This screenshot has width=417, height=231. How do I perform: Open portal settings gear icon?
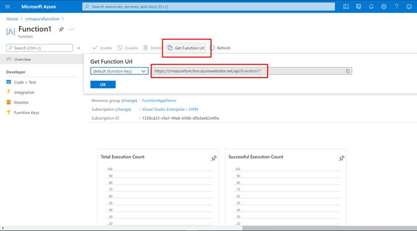(x=384, y=7)
